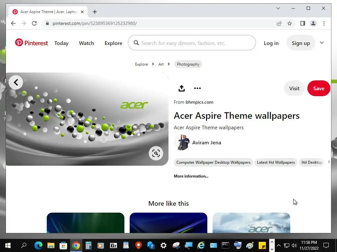The width and height of the screenshot is (337, 252).
Task: Open Calculator from the taskbar
Action: (x=88, y=245)
